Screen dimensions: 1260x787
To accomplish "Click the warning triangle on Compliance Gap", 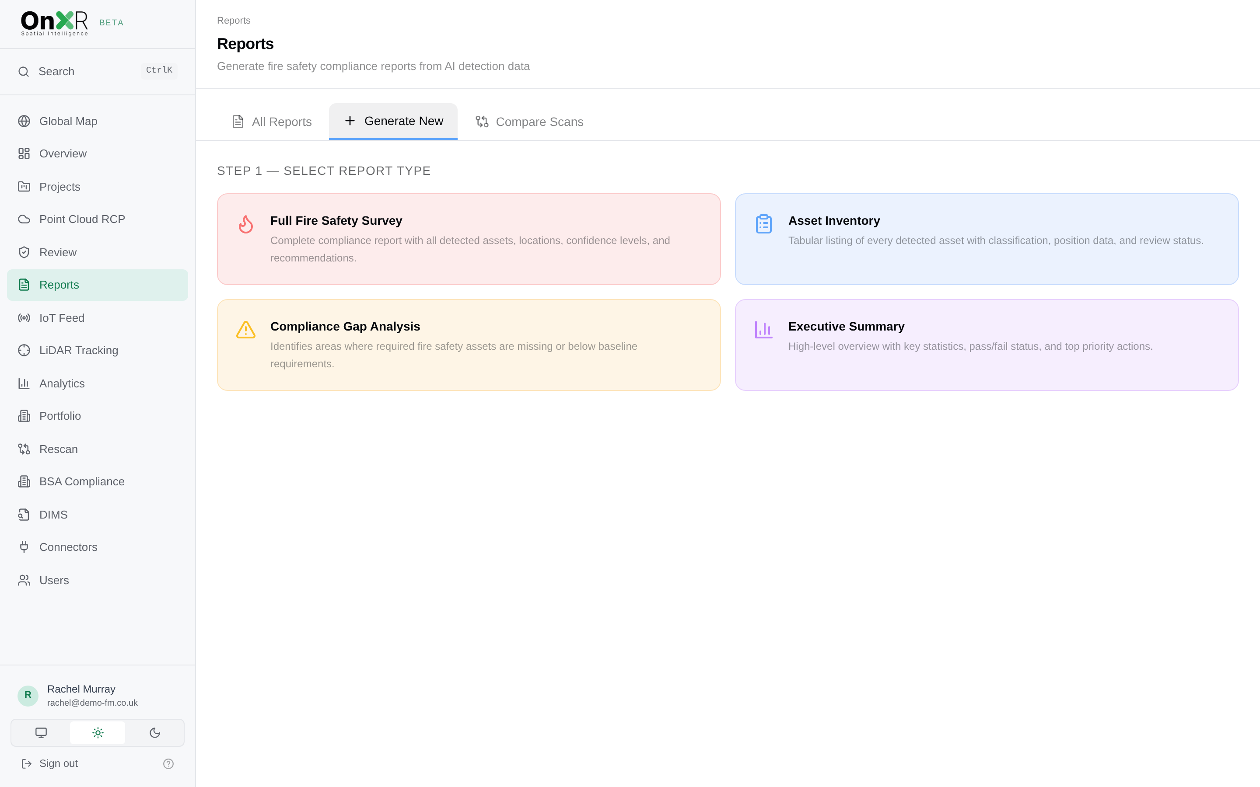I will tap(246, 330).
